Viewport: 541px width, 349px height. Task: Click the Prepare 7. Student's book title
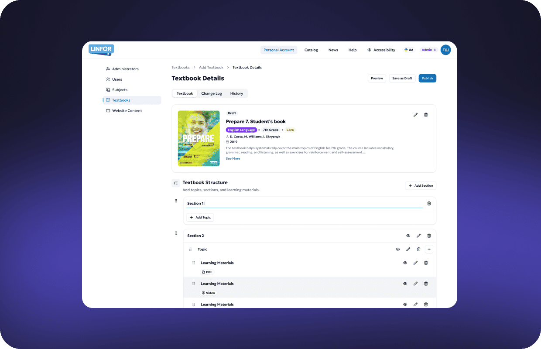pyautogui.click(x=256, y=122)
